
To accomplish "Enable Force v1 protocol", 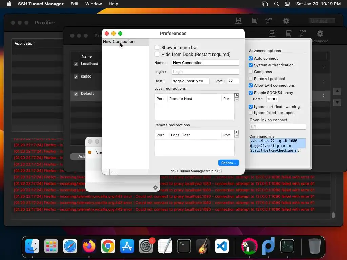I will pyautogui.click(x=251, y=79).
